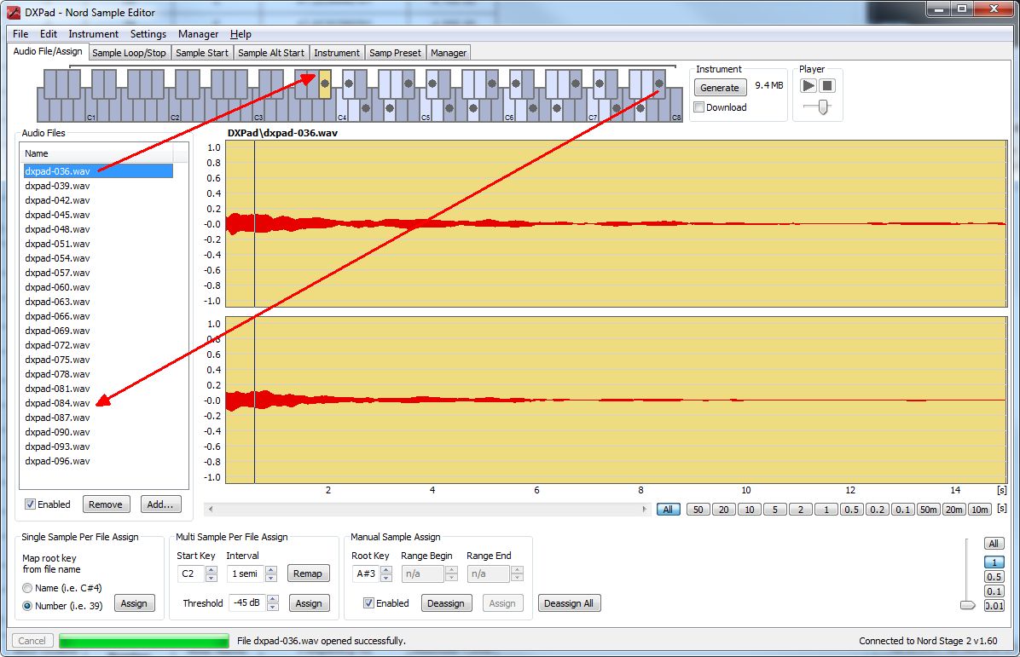Click the horizontal scrollbar left arrow
Screen dimensions: 1020x657
pos(210,509)
